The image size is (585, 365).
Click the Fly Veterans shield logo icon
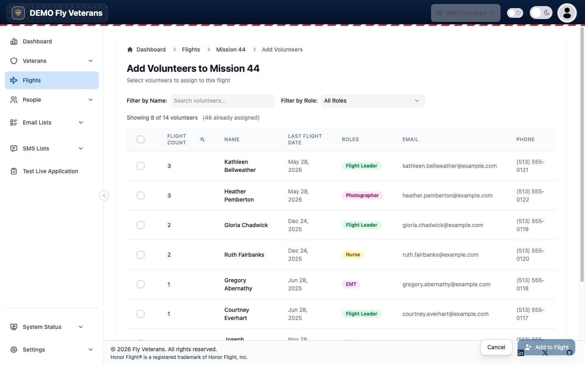[18, 13]
